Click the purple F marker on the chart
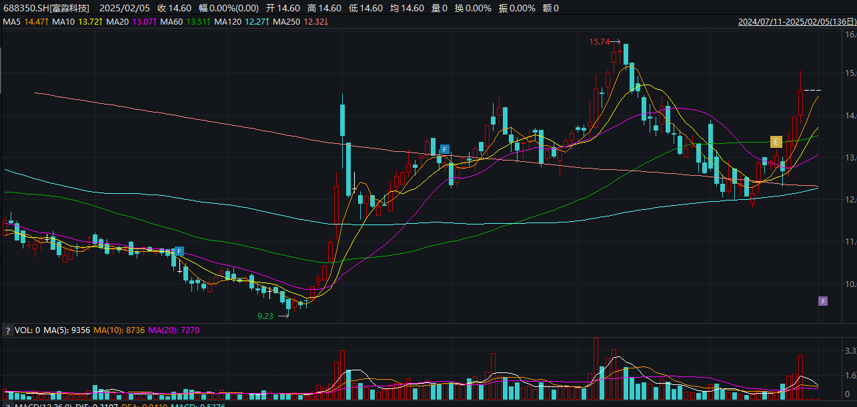857x407 pixels. tap(823, 301)
